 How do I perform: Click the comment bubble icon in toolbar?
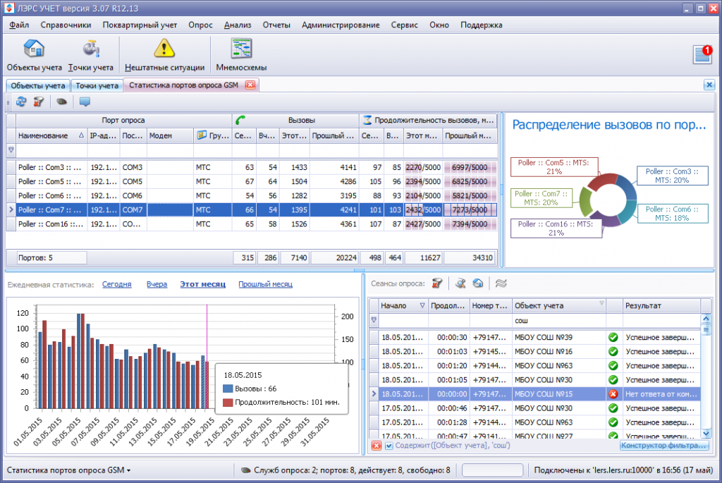85,102
